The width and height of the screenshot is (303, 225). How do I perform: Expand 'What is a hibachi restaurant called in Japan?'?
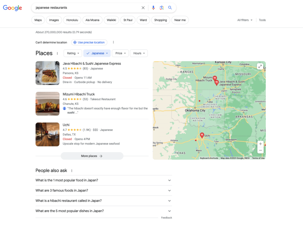pyautogui.click(x=104, y=201)
